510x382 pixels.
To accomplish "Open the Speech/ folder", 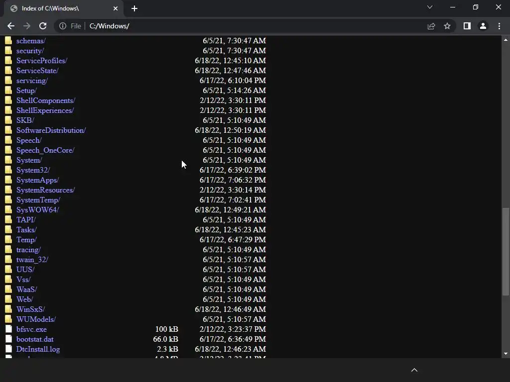I will pyautogui.click(x=29, y=140).
